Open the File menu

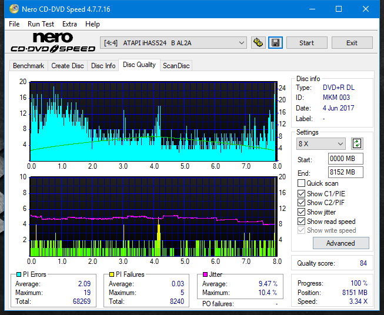coord(14,24)
